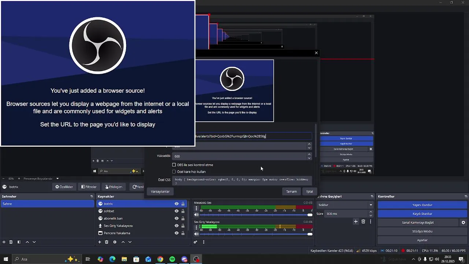Zoom in preview with plus icon

coord(19,179)
